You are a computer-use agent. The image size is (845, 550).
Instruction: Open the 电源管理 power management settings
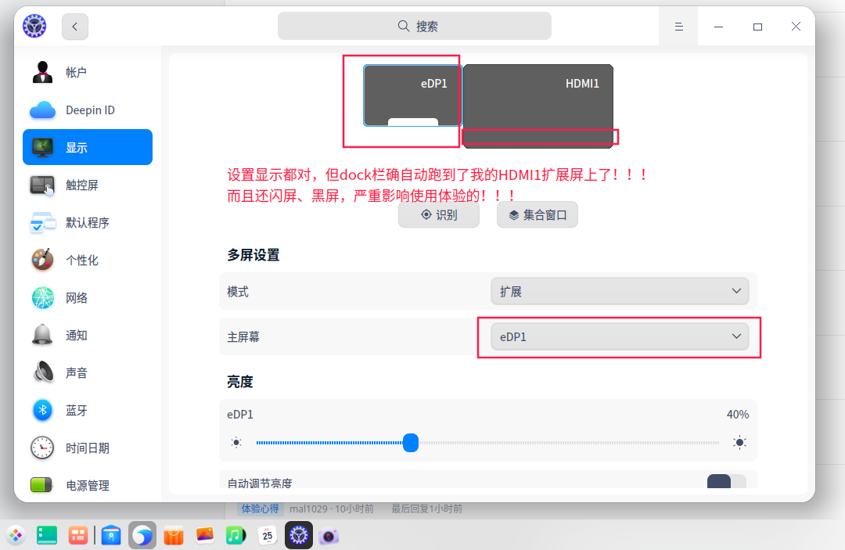tap(88, 485)
